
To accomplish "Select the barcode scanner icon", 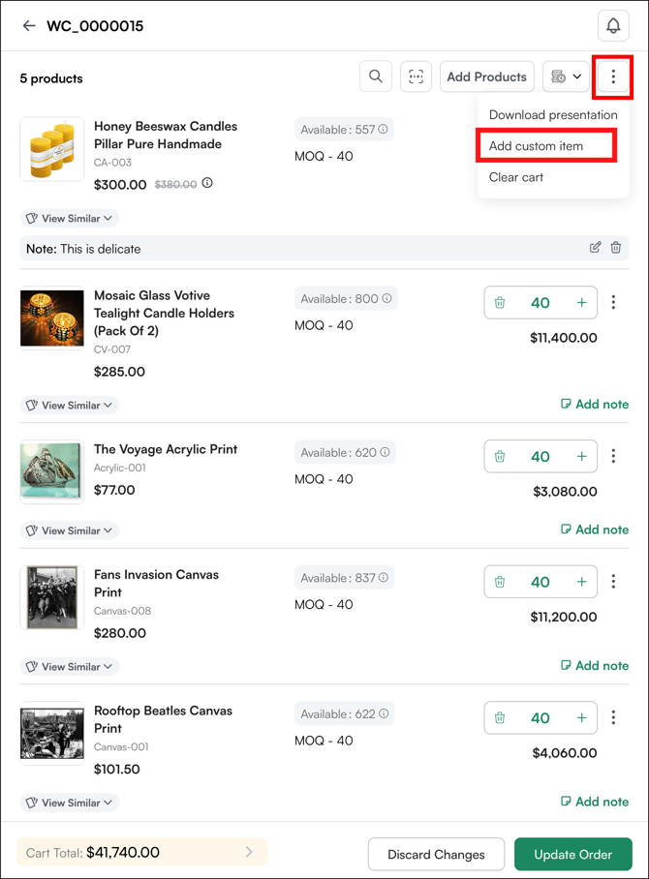I will [416, 76].
